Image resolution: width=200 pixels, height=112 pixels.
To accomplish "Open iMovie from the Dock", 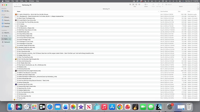I will click(x=81, y=107).
